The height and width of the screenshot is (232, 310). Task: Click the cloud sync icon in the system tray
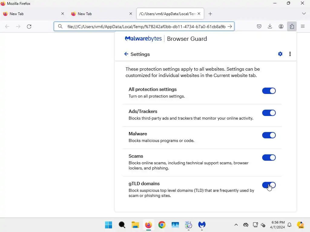point(246,225)
